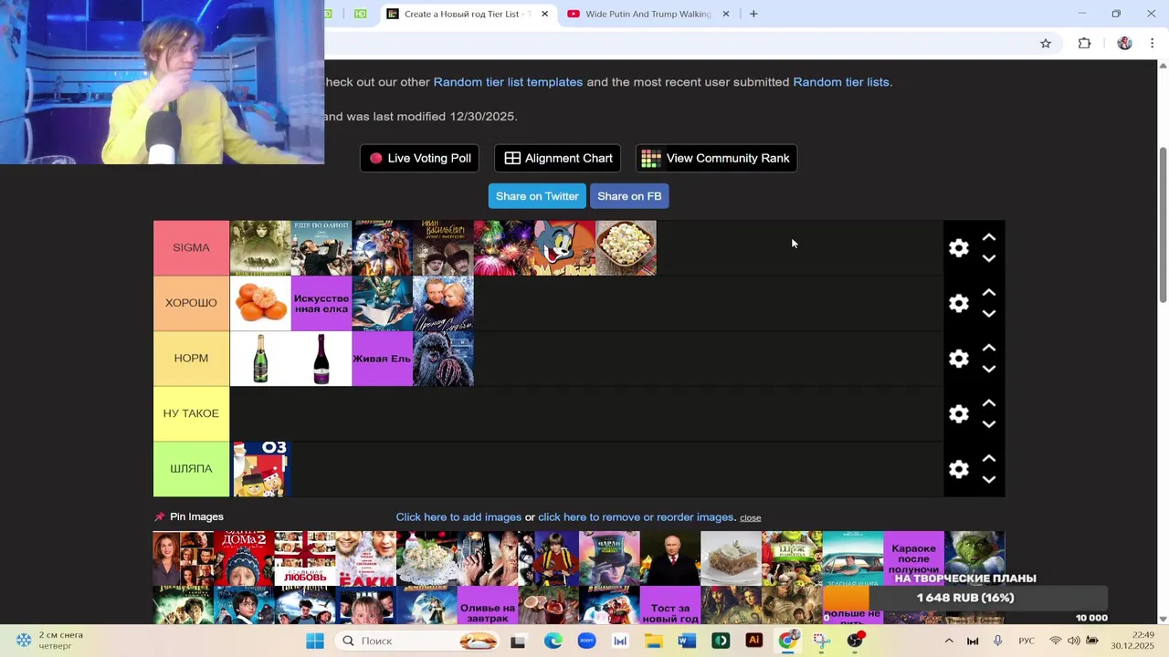Open a new browser tab
Image resolution: width=1169 pixels, height=657 pixels.
pos(753,14)
